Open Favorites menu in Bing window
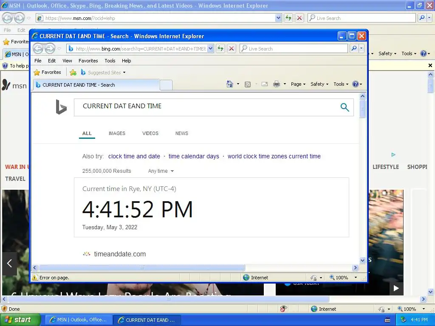Viewport: 435px width, 326px height. click(88, 61)
